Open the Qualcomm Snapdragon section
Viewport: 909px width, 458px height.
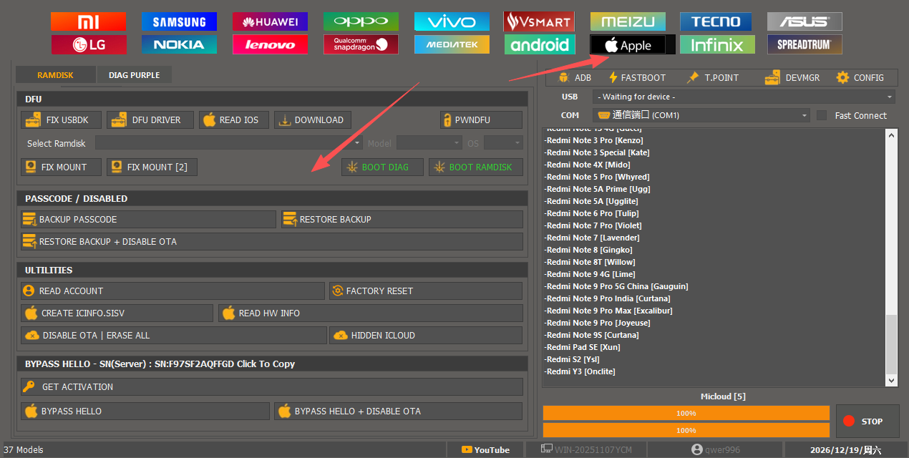(361, 45)
